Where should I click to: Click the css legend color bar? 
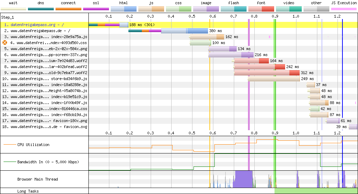click(179, 9)
